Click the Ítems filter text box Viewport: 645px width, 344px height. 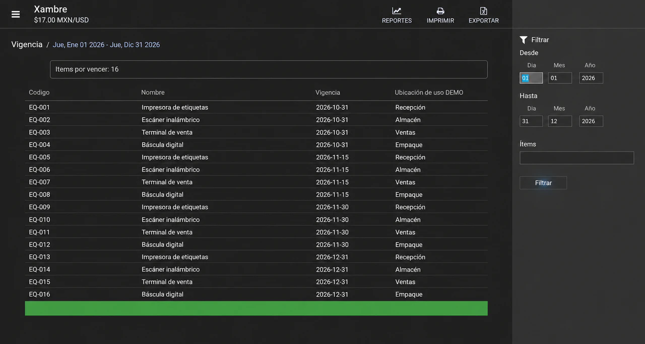576,158
